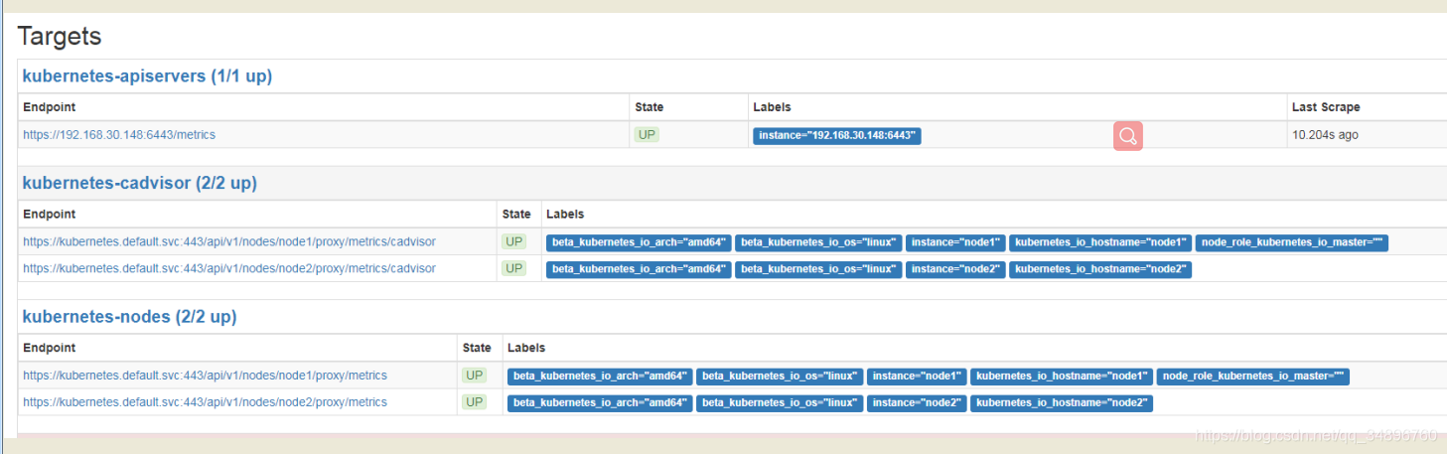Open the https://192.168.30.148:6443/metrics endpoint link

[119, 135]
